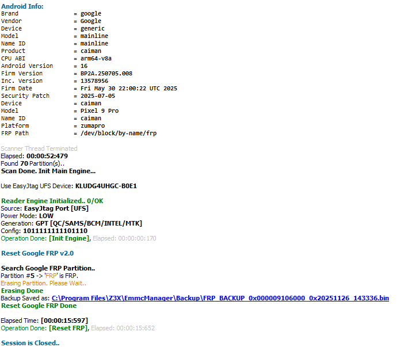The image size is (404, 347).
Task: Click the 'Session is Closed..' status text
Action: click(x=30, y=343)
